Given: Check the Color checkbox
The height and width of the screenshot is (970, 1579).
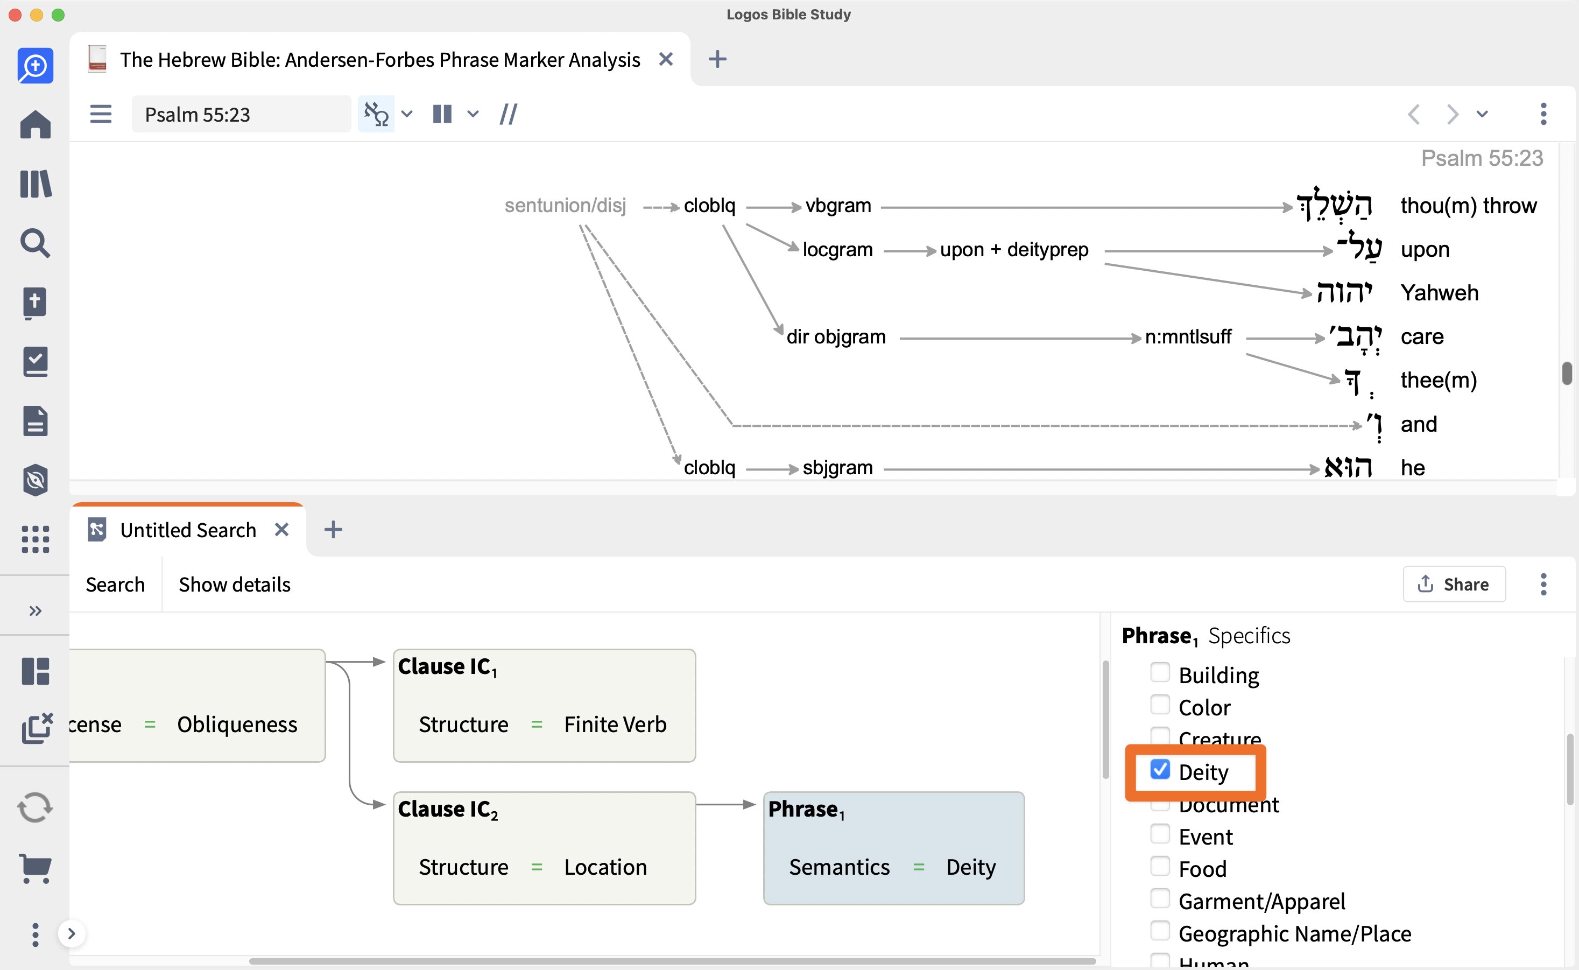Looking at the screenshot, I should [1160, 705].
